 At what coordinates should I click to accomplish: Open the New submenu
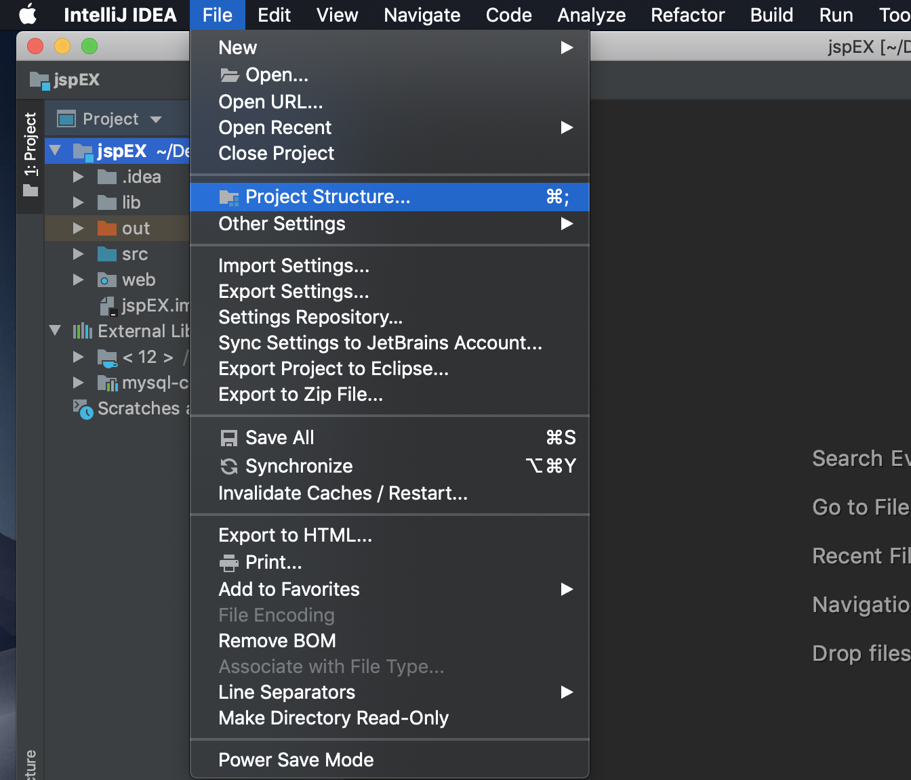[x=390, y=47]
